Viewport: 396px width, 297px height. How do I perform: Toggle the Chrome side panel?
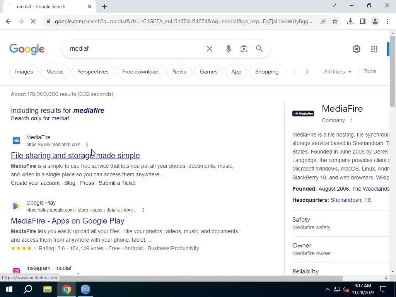click(363, 22)
